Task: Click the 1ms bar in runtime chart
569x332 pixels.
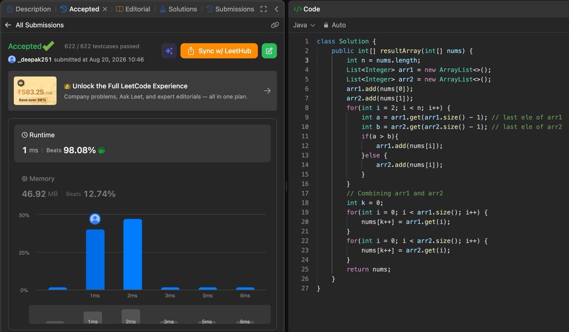Action: click(x=95, y=259)
